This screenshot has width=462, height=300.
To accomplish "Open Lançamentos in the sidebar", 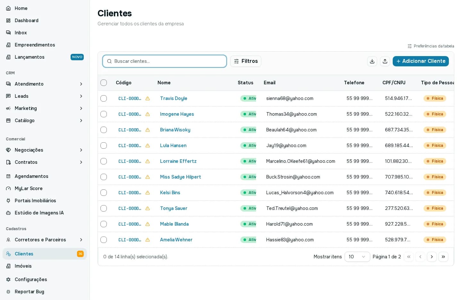I will pyautogui.click(x=45, y=57).
